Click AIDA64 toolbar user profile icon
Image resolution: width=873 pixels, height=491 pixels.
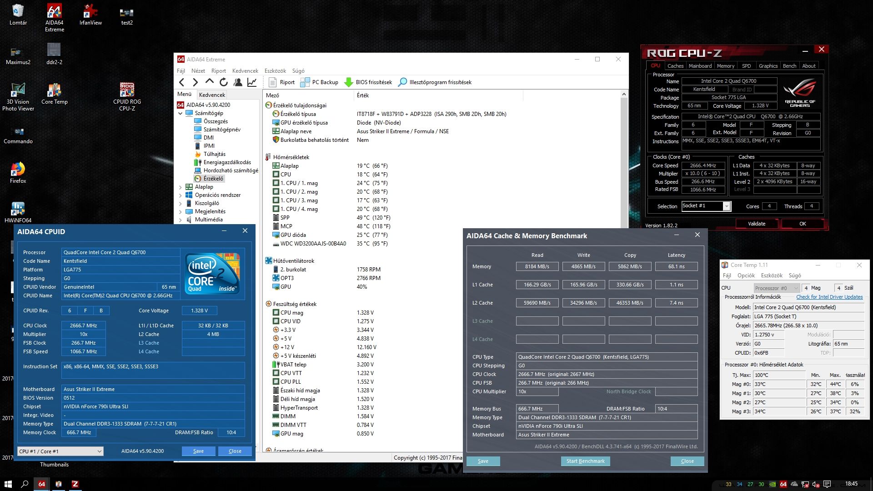(237, 82)
